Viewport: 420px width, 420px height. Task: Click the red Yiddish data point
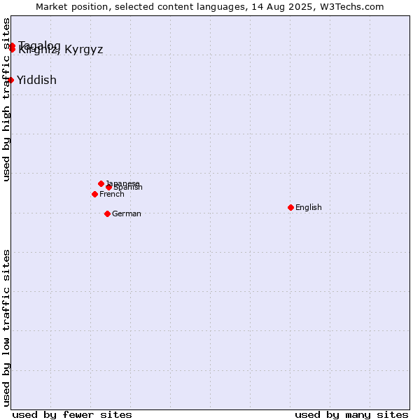pyautogui.click(x=10, y=80)
